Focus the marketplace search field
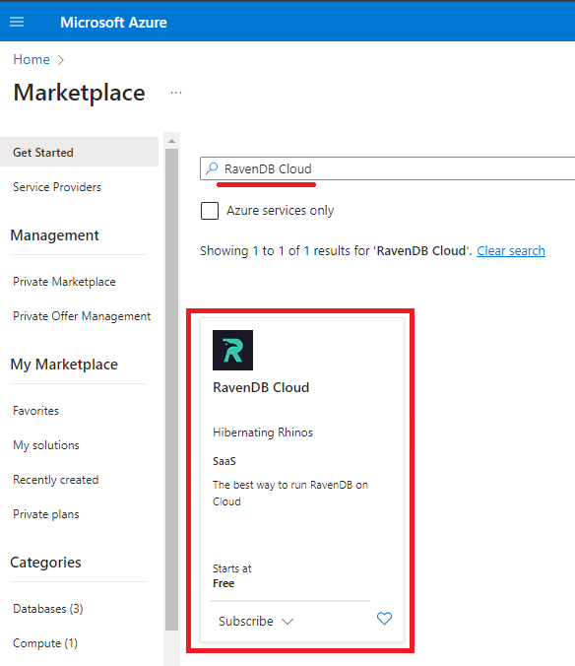Image resolution: width=575 pixels, height=666 pixels. 387,168
